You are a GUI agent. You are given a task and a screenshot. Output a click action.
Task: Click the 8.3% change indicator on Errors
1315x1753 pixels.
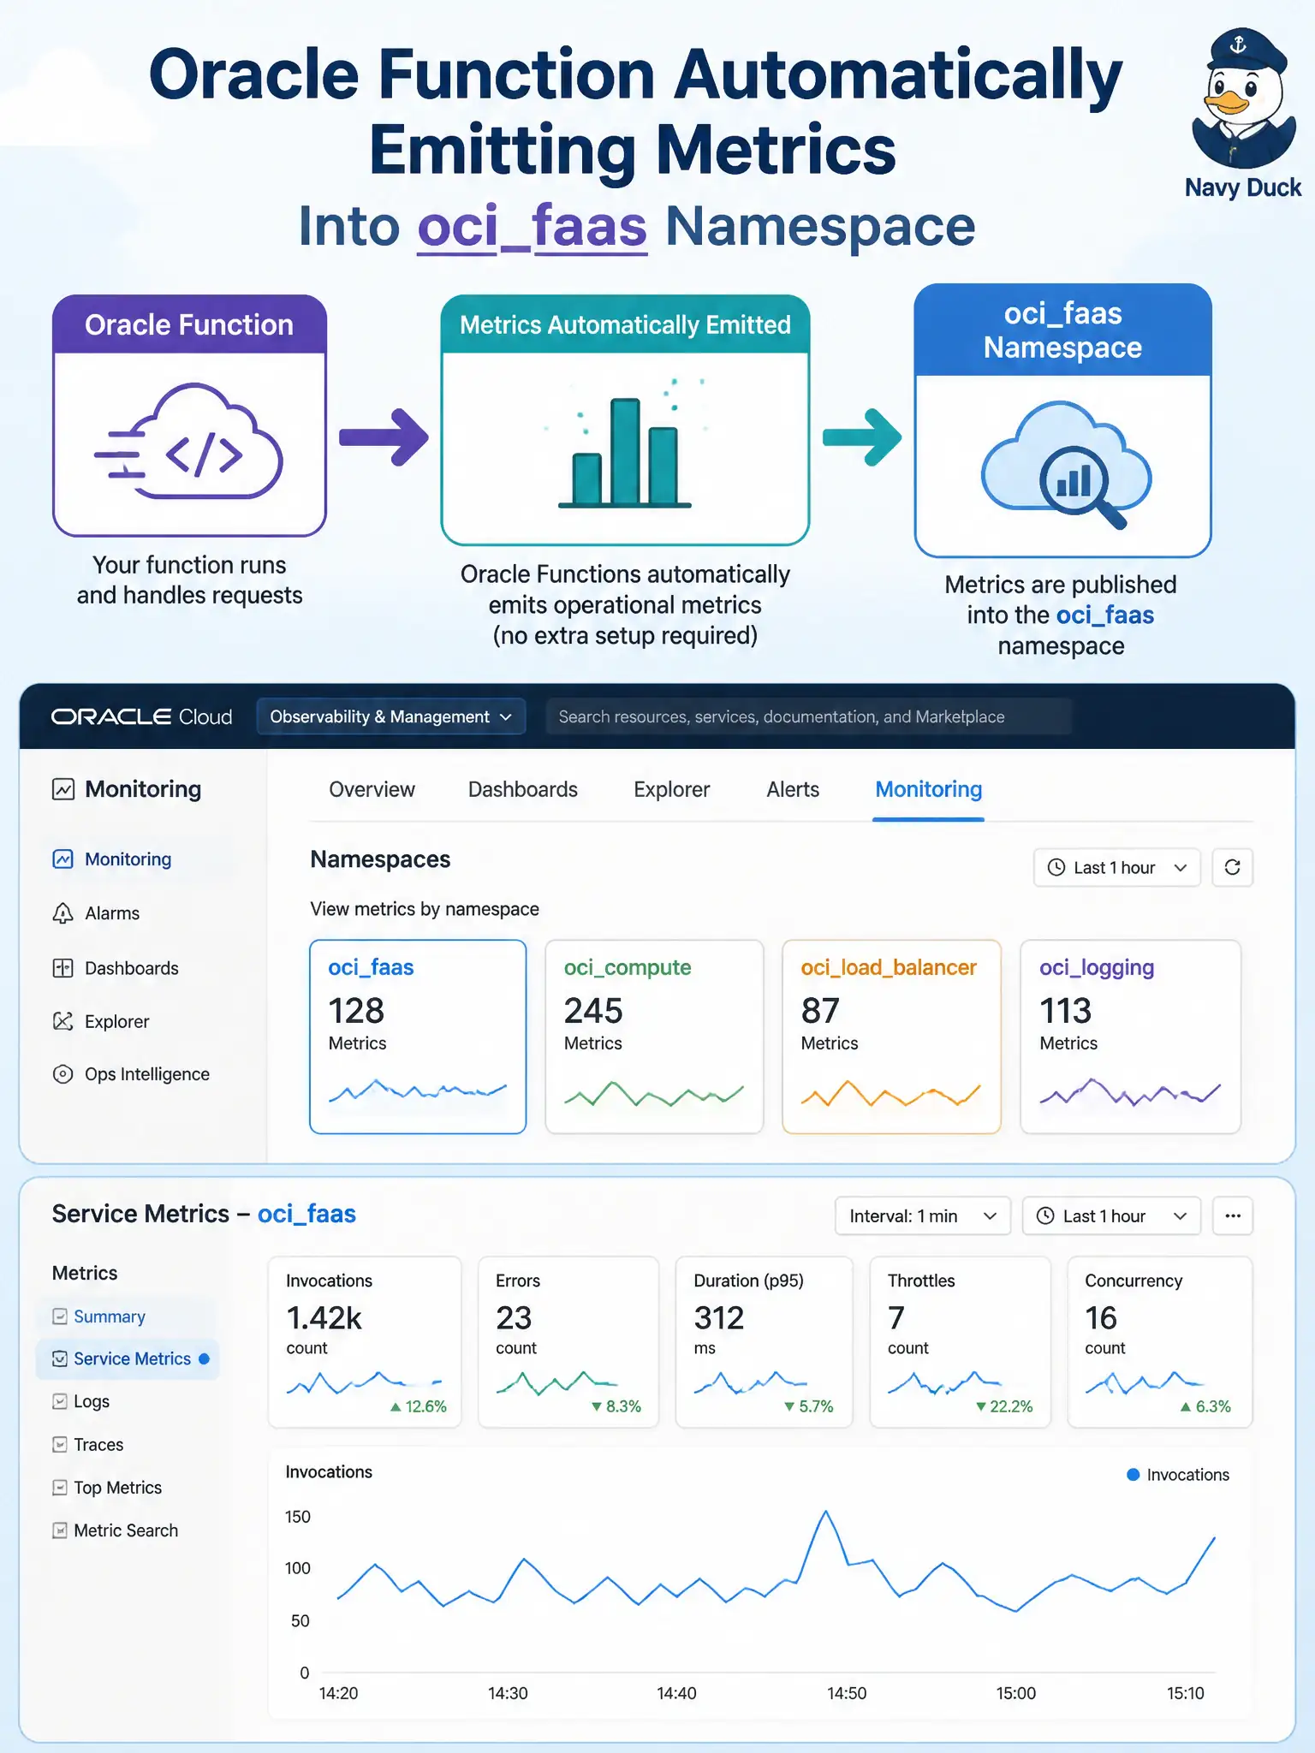coord(616,1406)
